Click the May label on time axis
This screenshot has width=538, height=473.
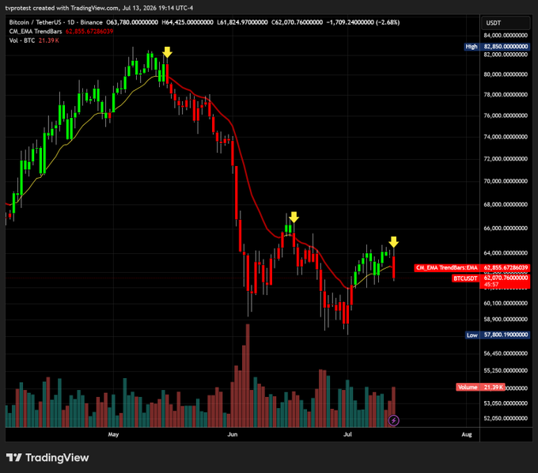pos(113,434)
